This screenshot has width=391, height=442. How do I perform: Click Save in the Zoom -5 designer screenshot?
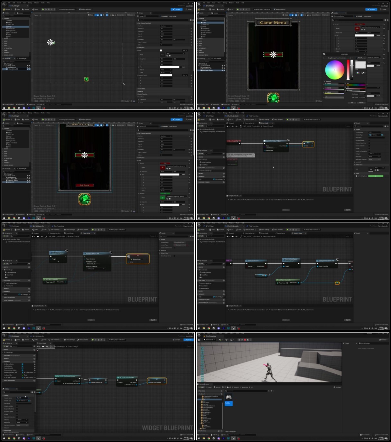[18, 9]
